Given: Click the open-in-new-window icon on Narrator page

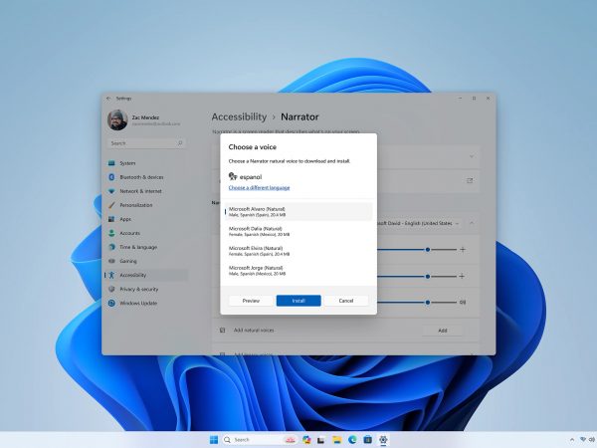Looking at the screenshot, I should pyautogui.click(x=470, y=180).
